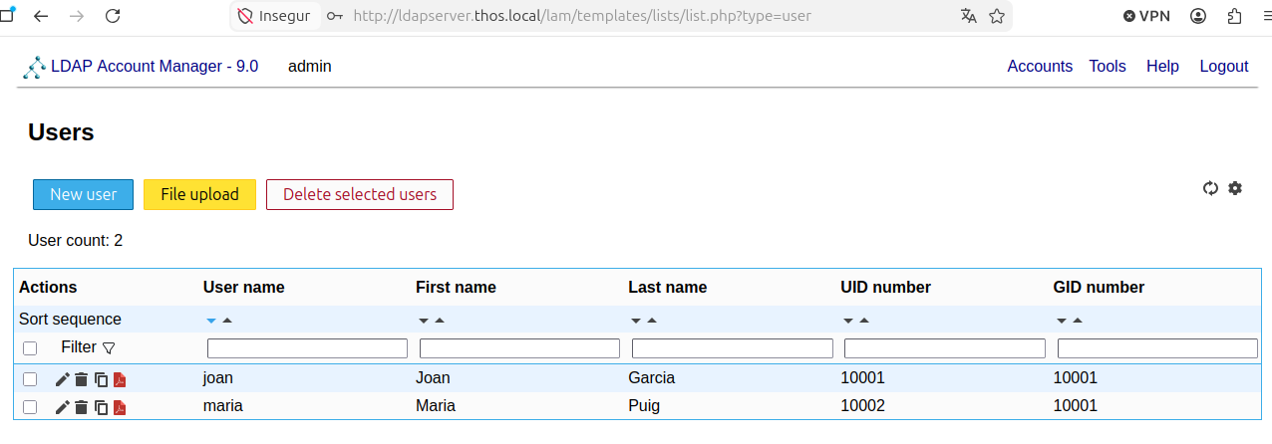Viewport: 1272px width, 444px height.
Task: Sort User name descending arrow
Action: (211, 321)
